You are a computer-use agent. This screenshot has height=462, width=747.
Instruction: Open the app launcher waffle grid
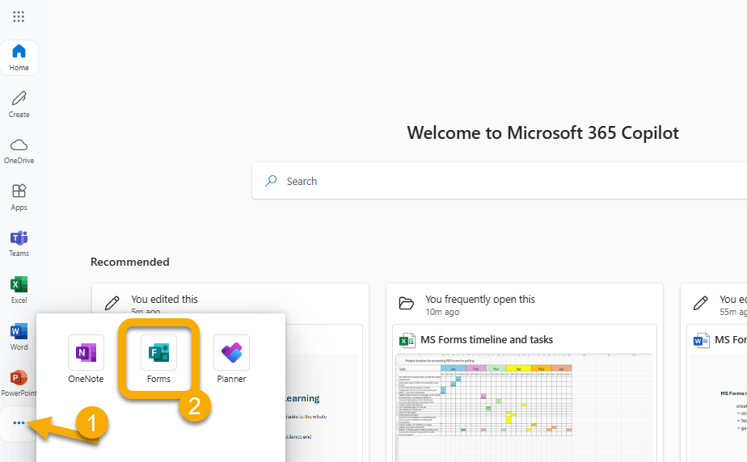(19, 16)
